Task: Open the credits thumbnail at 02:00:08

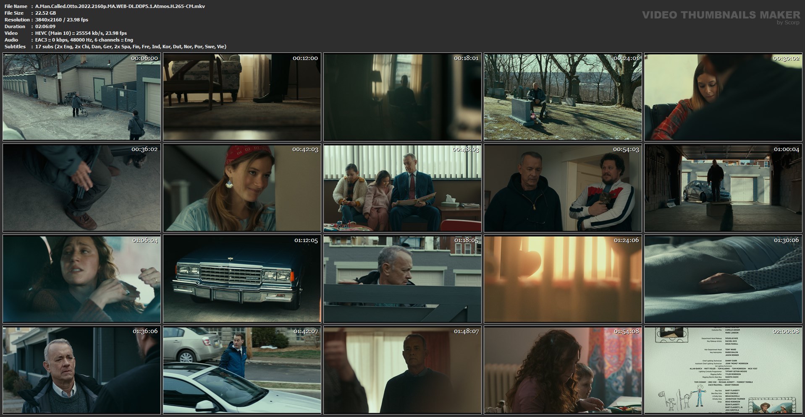Action: click(723, 370)
